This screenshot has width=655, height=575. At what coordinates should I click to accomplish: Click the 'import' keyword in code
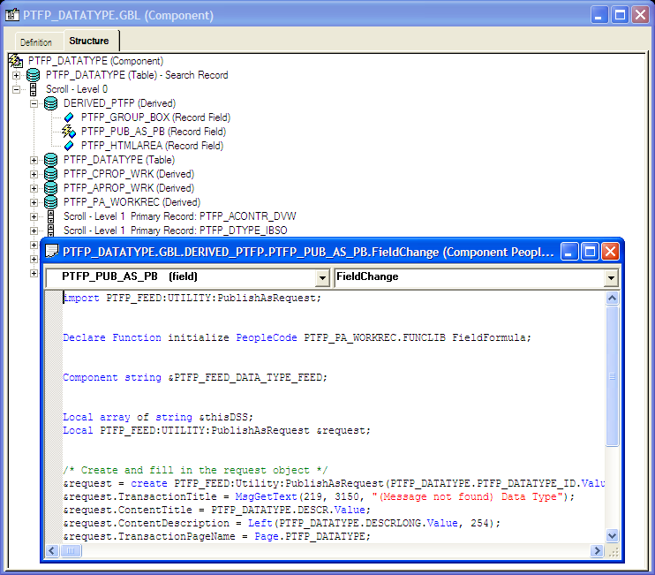[x=81, y=298]
